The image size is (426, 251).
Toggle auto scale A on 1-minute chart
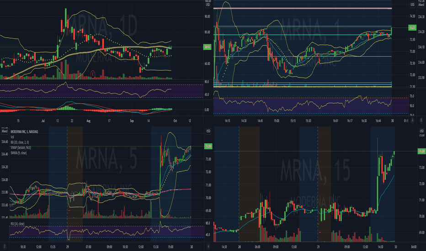[x=412, y=120]
